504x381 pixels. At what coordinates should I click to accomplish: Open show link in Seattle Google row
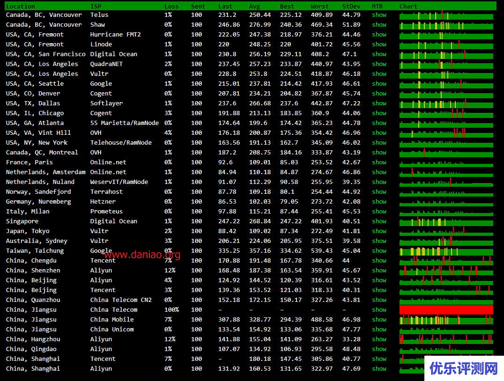point(379,83)
